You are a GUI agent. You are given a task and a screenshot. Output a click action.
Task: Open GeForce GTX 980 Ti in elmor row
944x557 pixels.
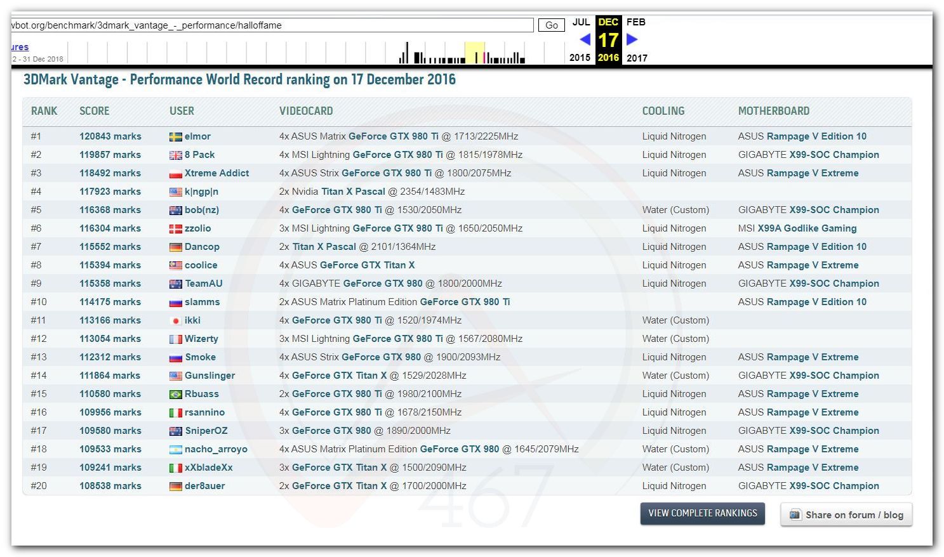393,136
